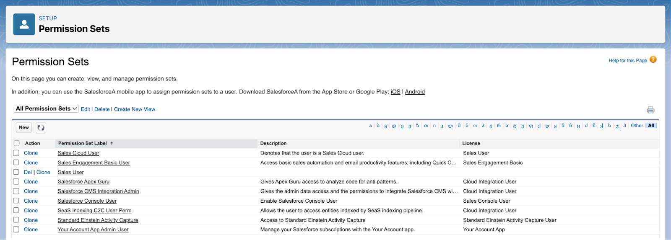Click the New permission set button
The width and height of the screenshot is (671, 240).
pyautogui.click(x=24, y=128)
